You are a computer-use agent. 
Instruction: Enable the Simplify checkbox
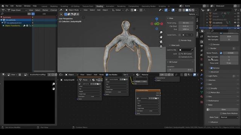pyautogui.click(x=209, y=88)
